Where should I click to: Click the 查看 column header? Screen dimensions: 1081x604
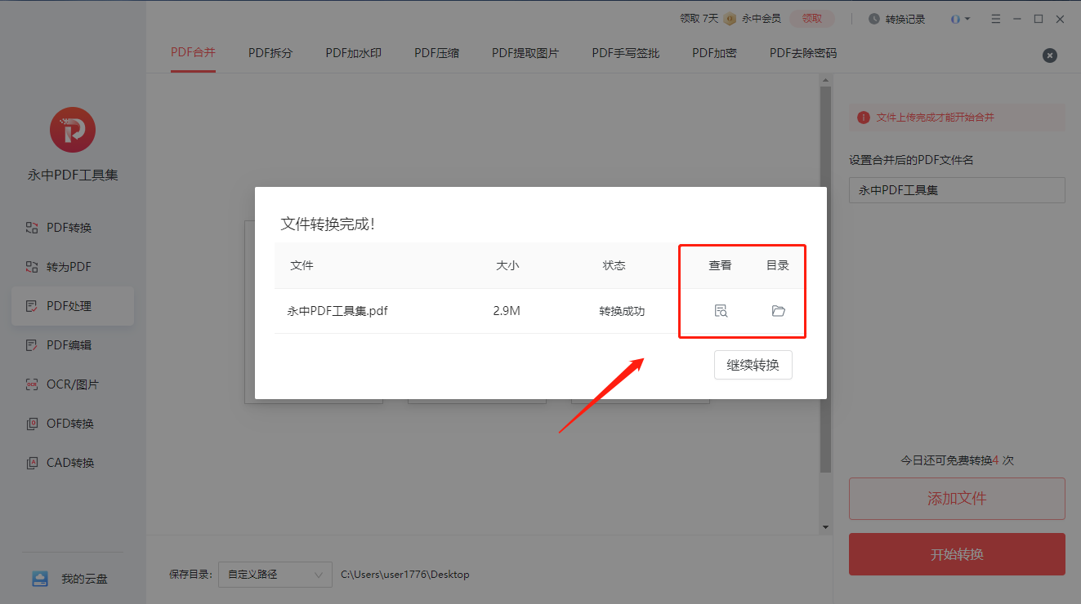[x=720, y=265]
